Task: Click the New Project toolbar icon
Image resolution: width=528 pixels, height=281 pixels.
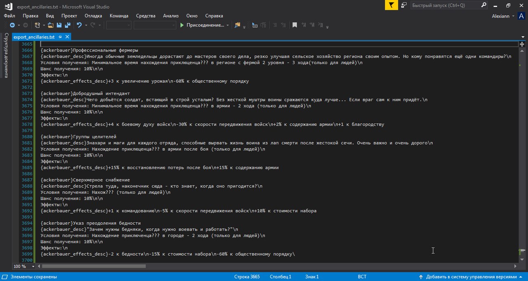Action: point(37,25)
